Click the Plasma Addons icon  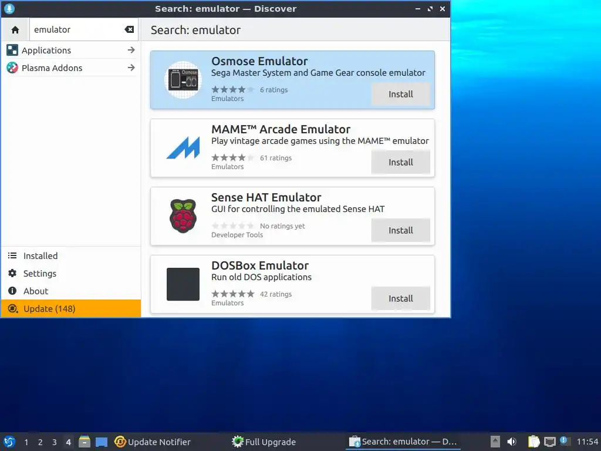coord(12,68)
